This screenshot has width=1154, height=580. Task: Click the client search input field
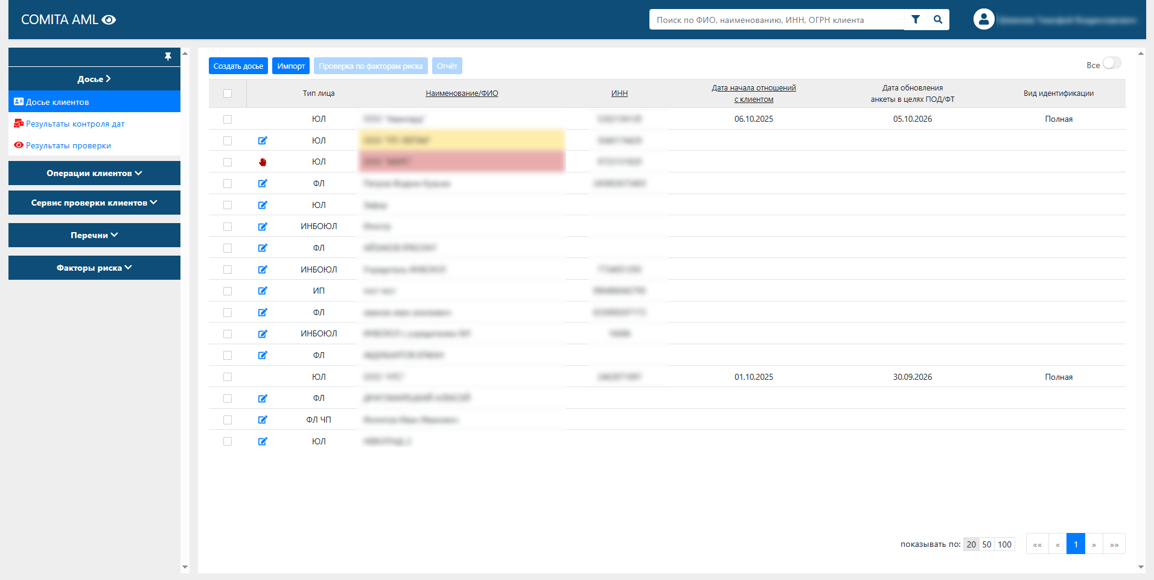pos(776,20)
